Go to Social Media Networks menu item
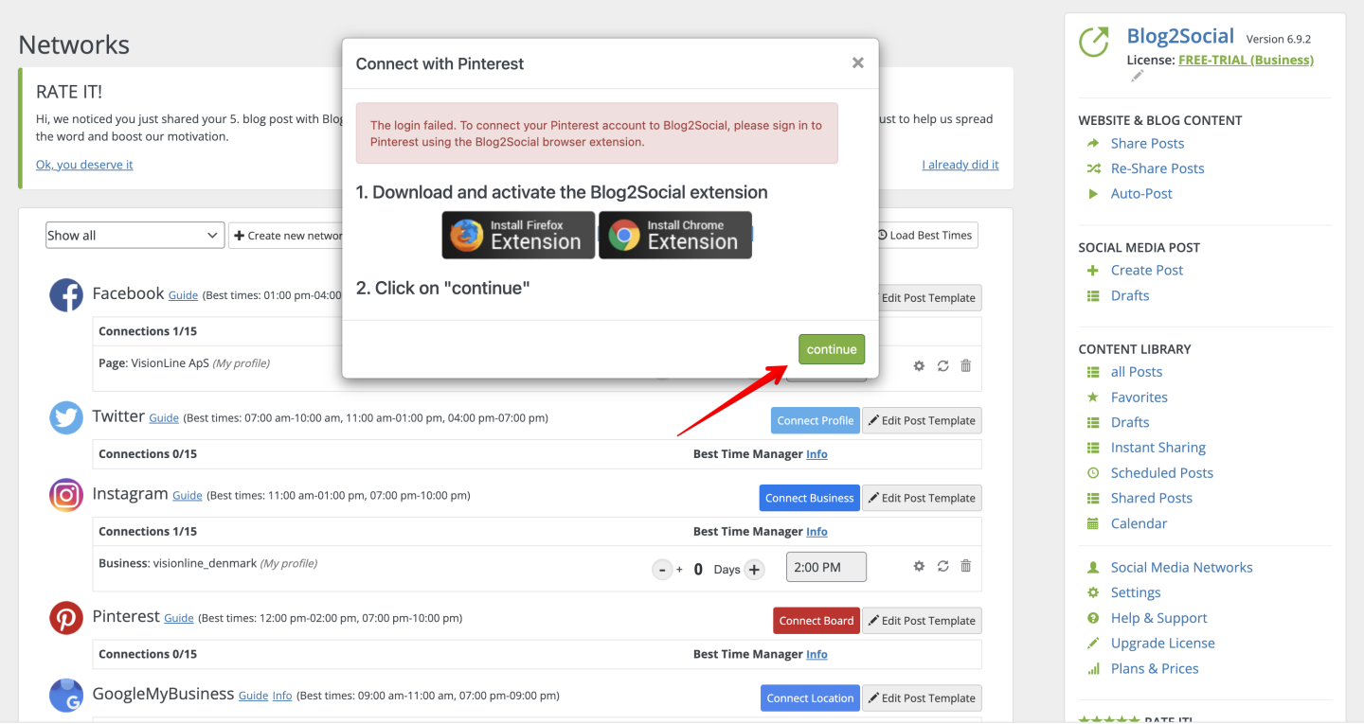The height and width of the screenshot is (724, 1364). [1181, 568]
